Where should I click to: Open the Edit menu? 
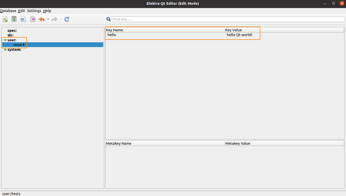point(22,11)
